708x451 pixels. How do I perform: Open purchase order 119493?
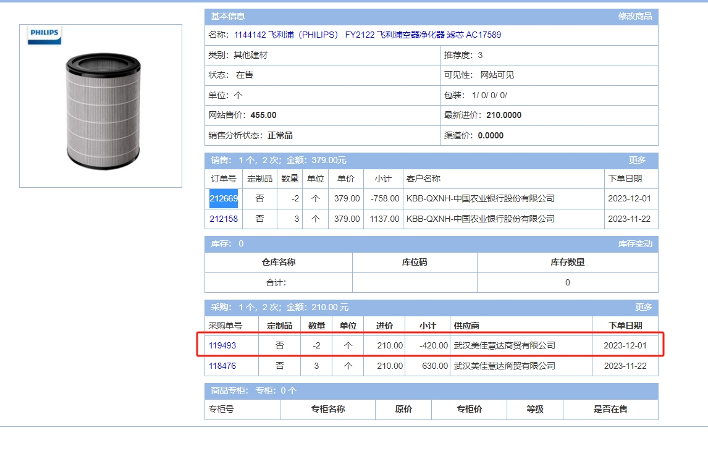pos(222,345)
